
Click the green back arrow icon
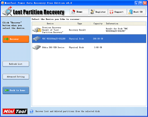[6, 90]
